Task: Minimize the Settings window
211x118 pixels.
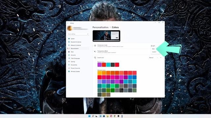Action: [155, 23]
